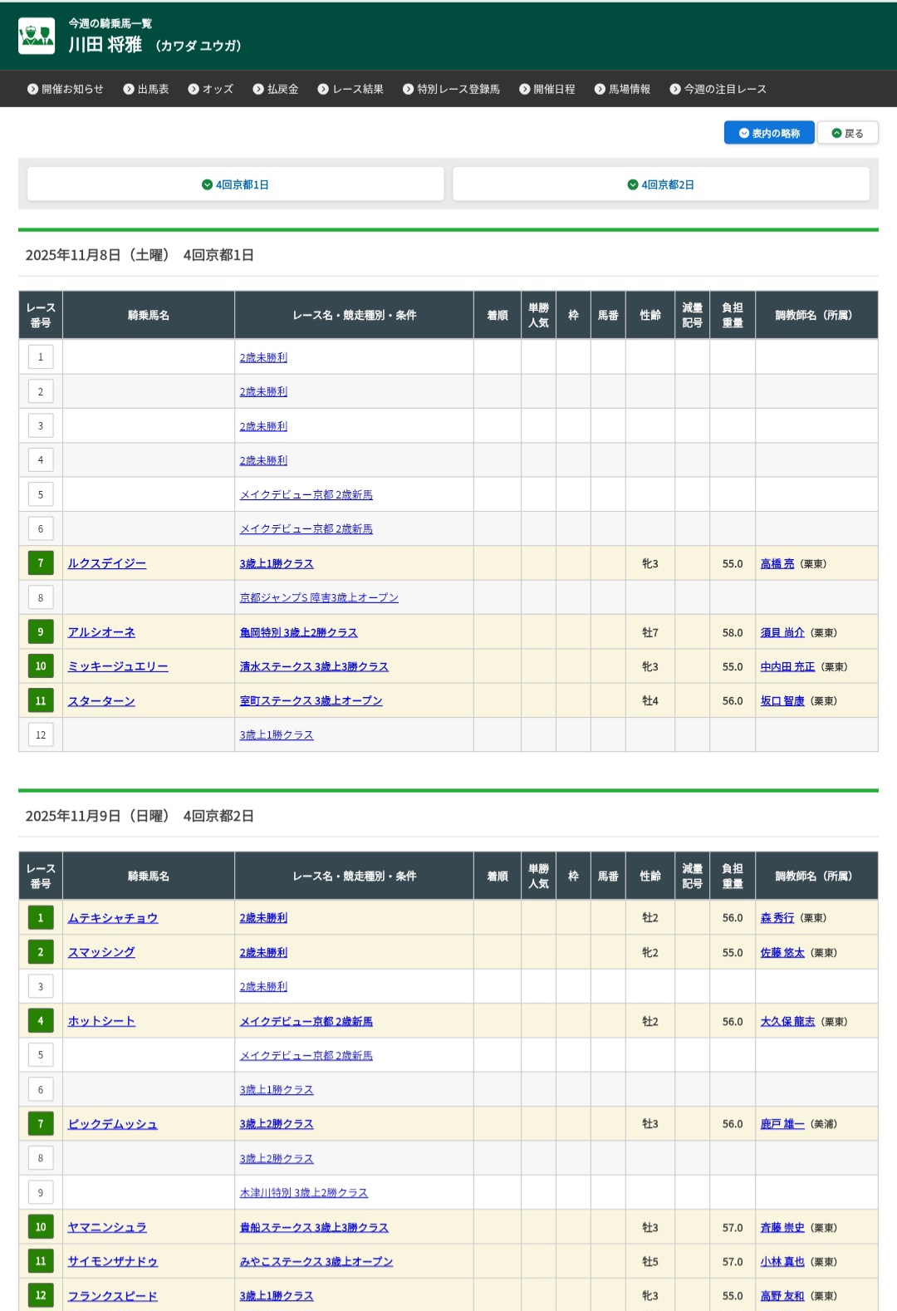This screenshot has width=897, height=1311.
Task: Open 今週の注目レース menu item
Action: click(718, 89)
